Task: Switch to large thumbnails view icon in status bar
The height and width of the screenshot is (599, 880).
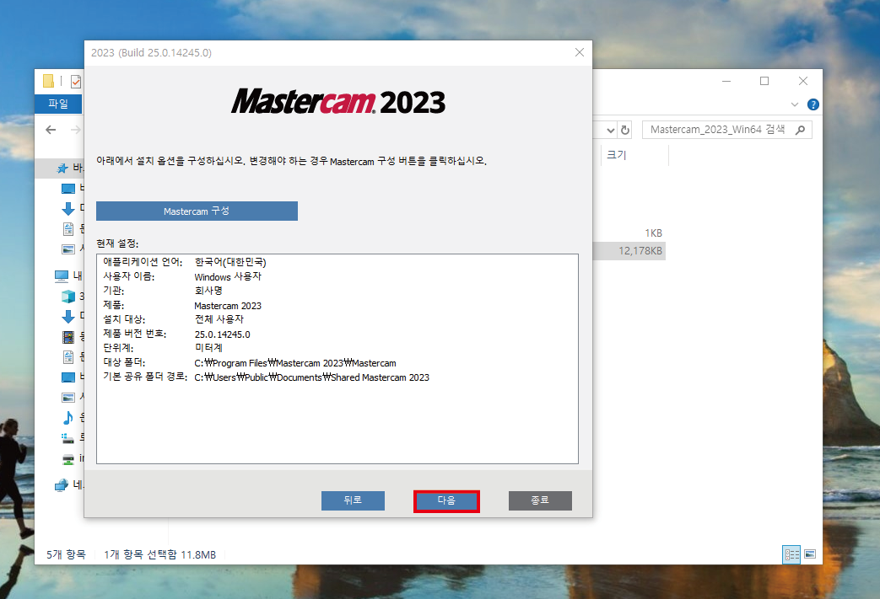Action: (809, 554)
